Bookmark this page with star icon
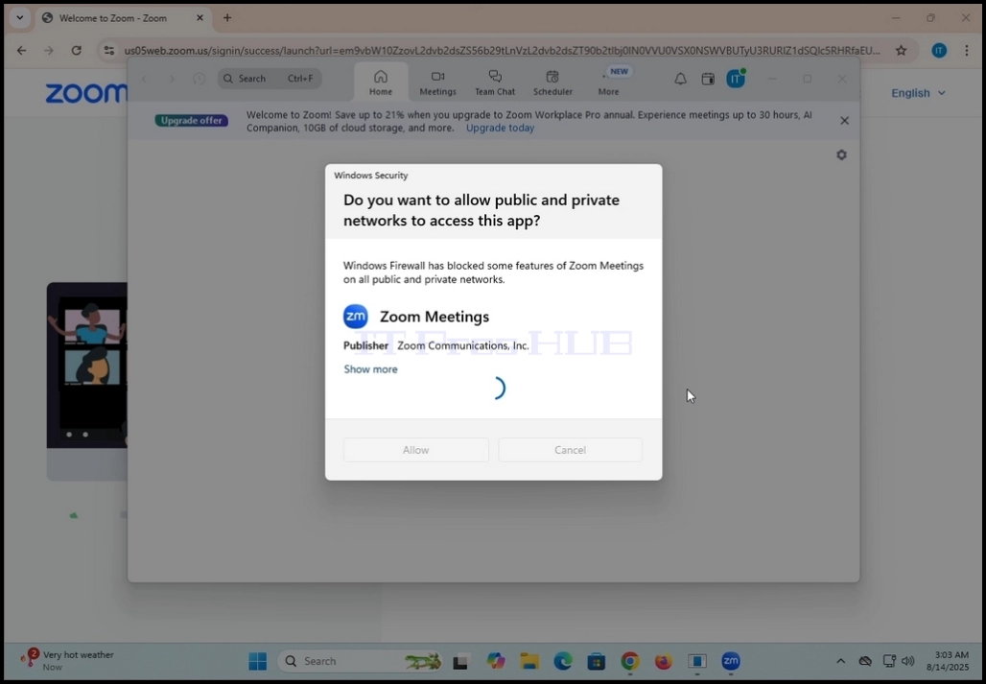This screenshot has height=684, width=986. tap(901, 50)
